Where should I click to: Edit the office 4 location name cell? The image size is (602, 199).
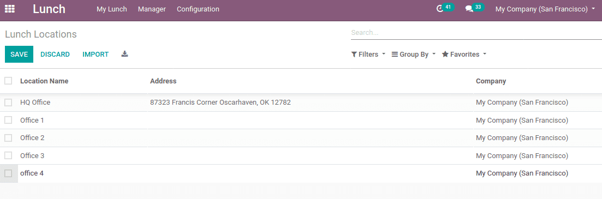83,173
